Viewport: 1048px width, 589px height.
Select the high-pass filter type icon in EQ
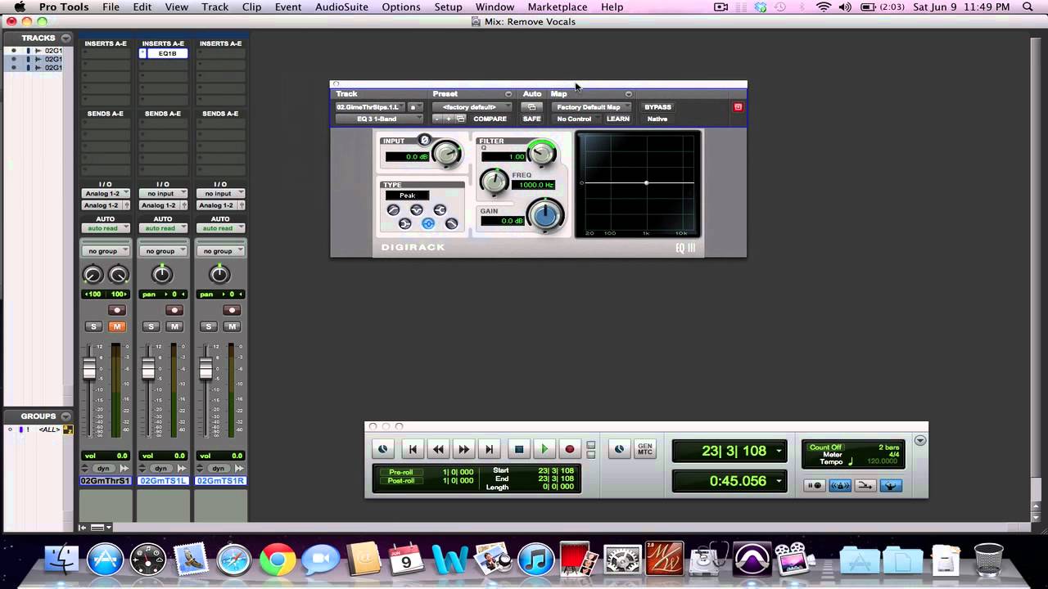[x=393, y=210]
